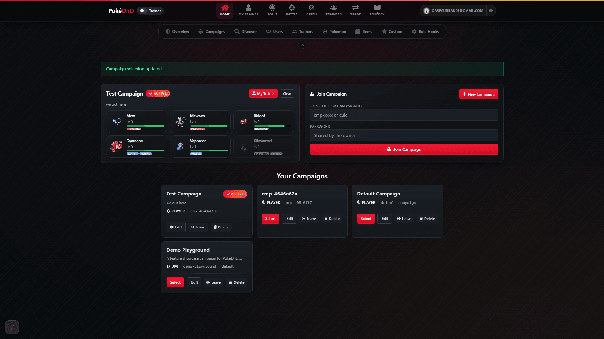Click the Gyarados sprite

coord(116,146)
